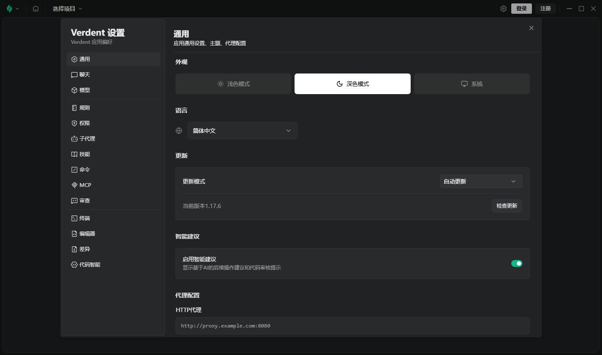The height and width of the screenshot is (355, 602).
Task: Select the 模型 section in sidebar
Action: coord(85,90)
